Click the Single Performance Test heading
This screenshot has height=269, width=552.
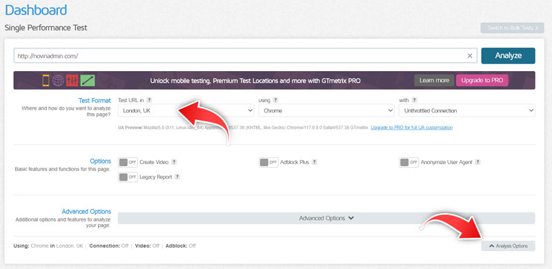tap(46, 28)
